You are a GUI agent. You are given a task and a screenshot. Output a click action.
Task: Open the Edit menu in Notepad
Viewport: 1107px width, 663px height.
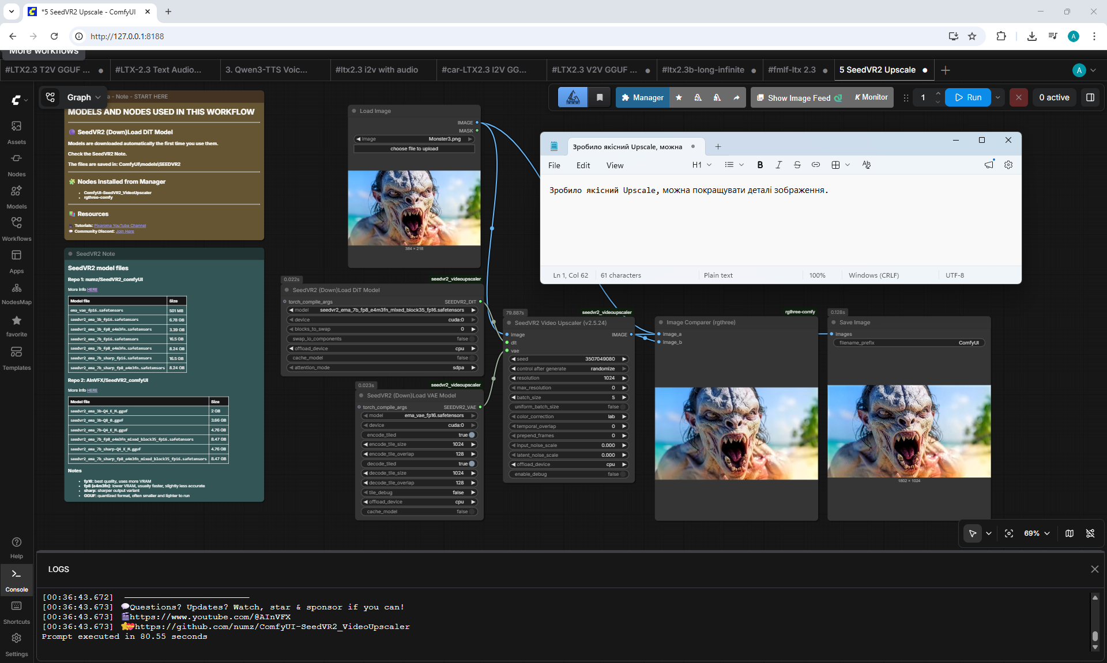point(583,165)
